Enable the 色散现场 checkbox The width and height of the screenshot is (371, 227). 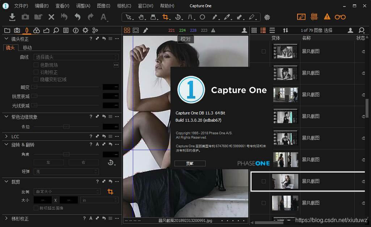36,65
